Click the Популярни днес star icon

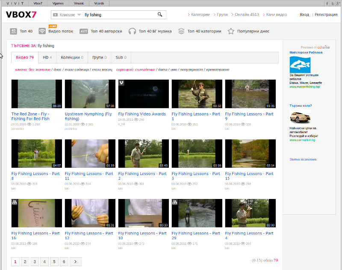point(231,31)
